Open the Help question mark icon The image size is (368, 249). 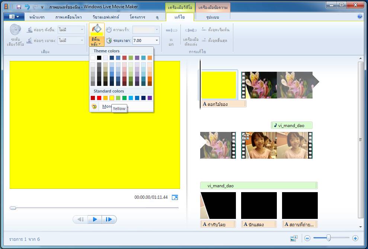359,17
